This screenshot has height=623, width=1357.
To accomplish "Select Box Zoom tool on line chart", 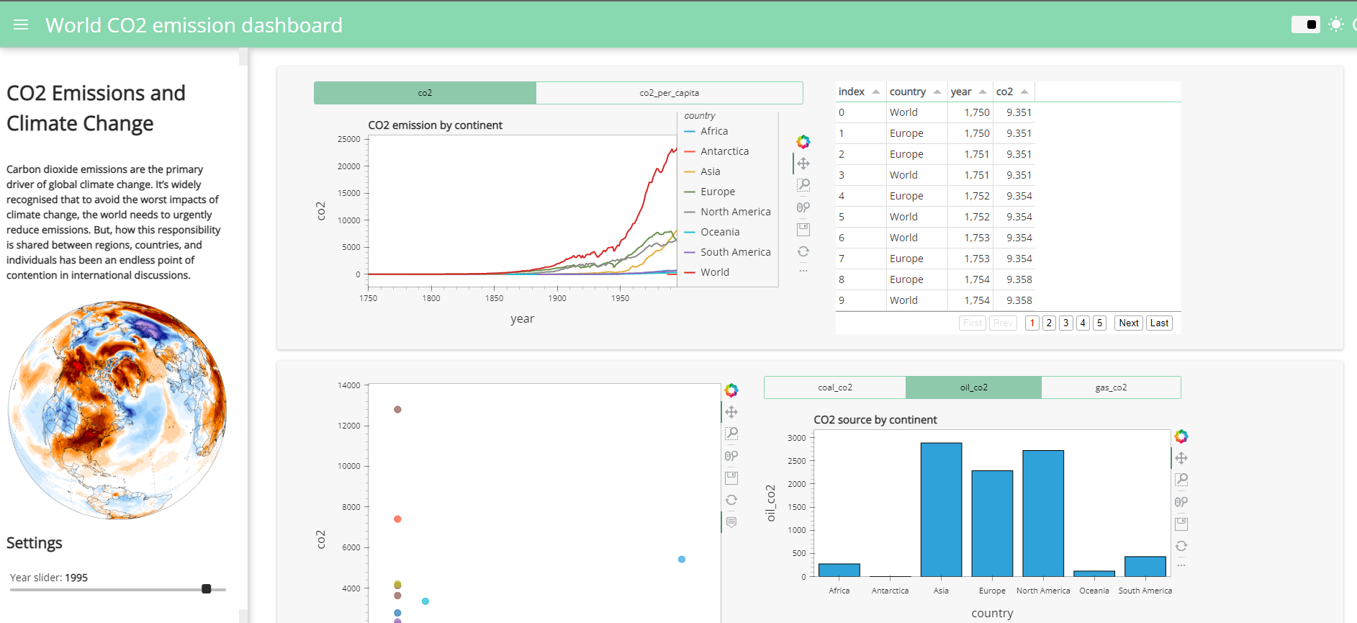I will 803,185.
